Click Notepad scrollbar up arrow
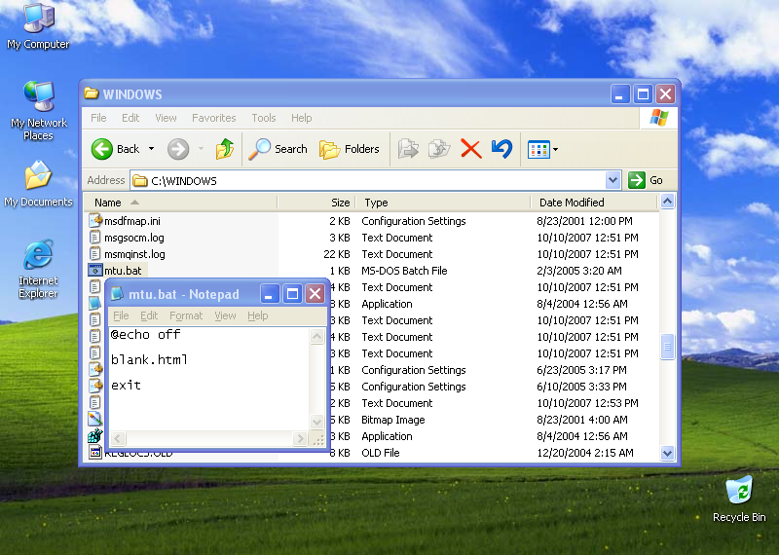The height and width of the screenshot is (555, 779). click(316, 336)
